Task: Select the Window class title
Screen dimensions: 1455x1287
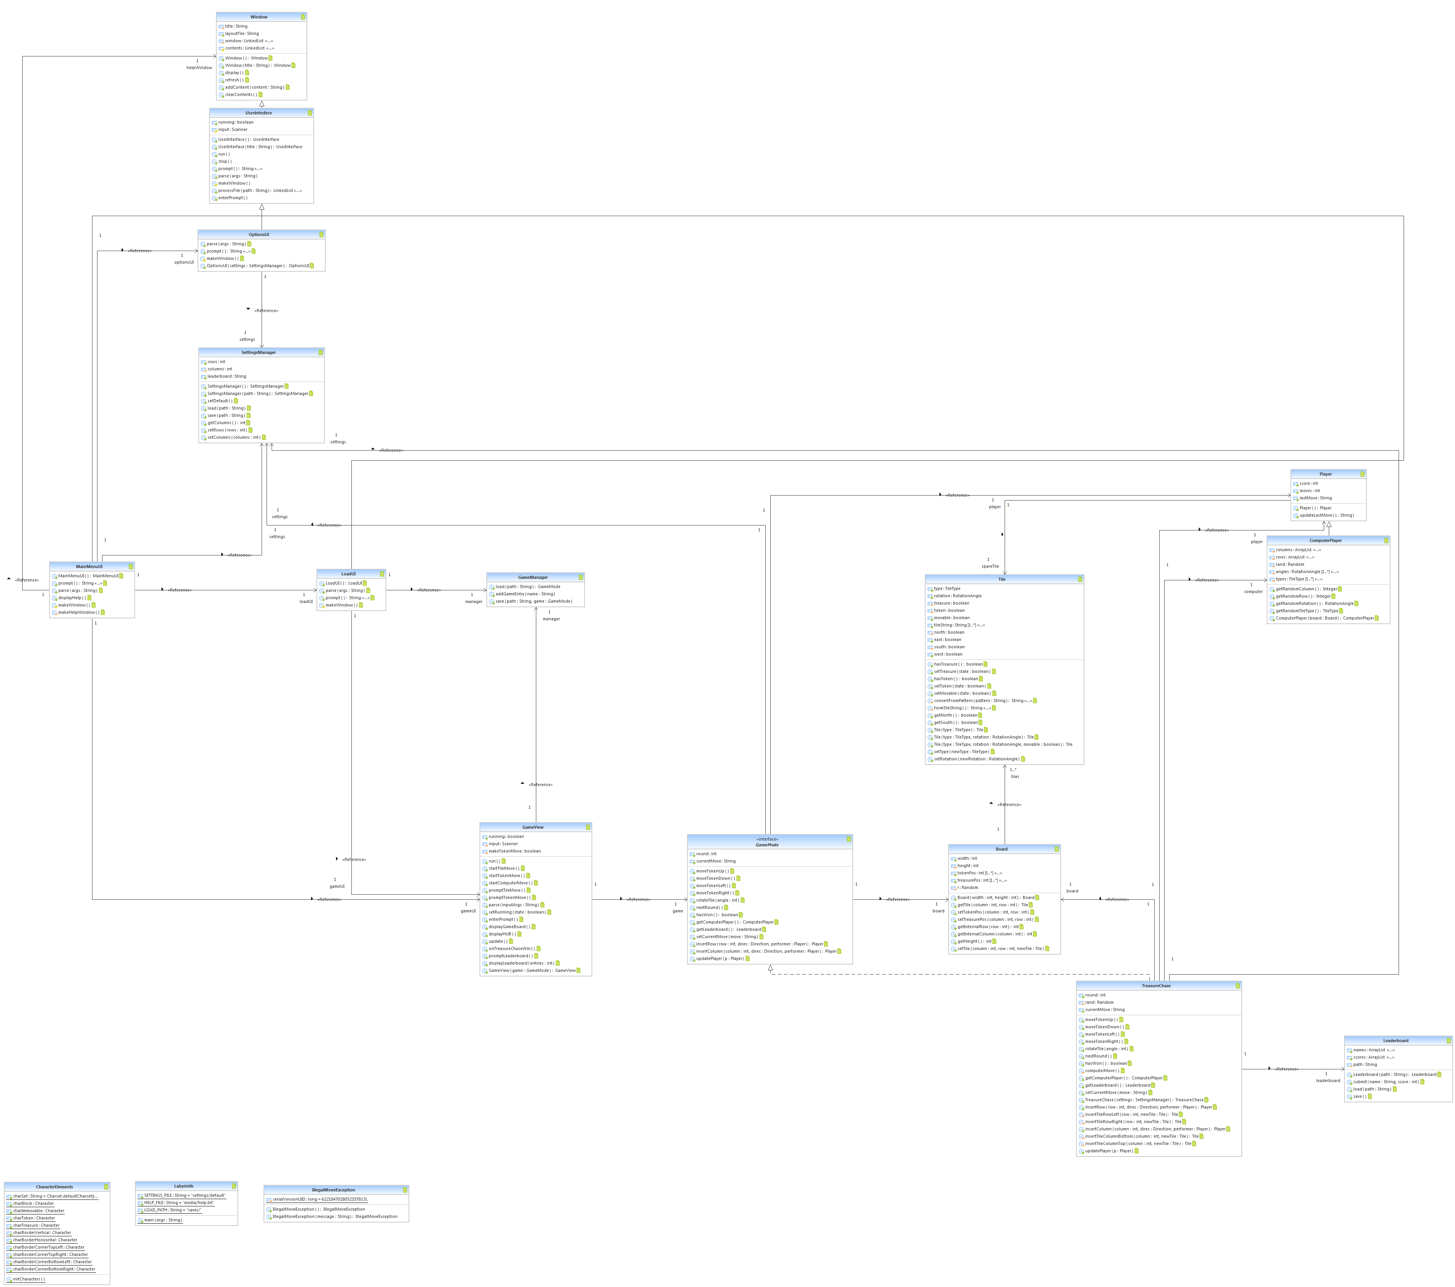Action: 259,17
